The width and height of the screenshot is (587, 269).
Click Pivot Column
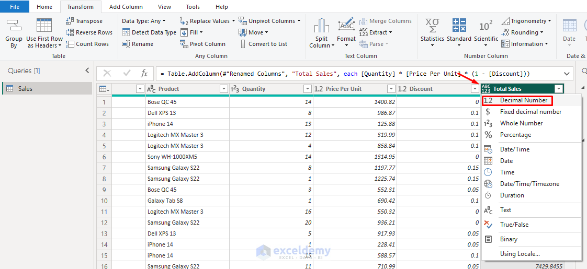(202, 44)
